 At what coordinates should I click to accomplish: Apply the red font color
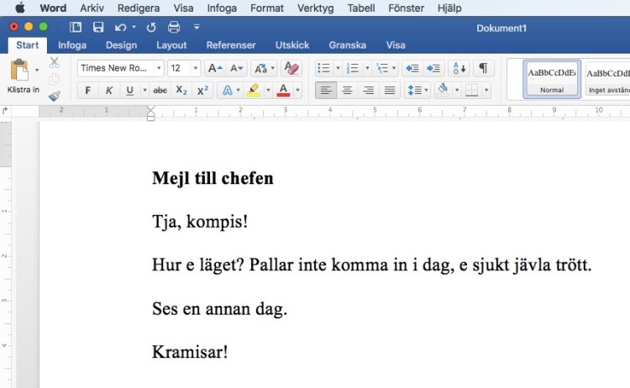(283, 91)
